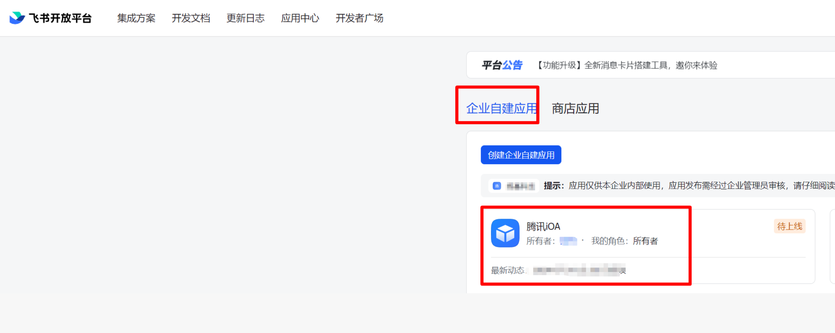This screenshot has width=835, height=333.
Task: Select the blurred organization name chip
Action: (520, 186)
